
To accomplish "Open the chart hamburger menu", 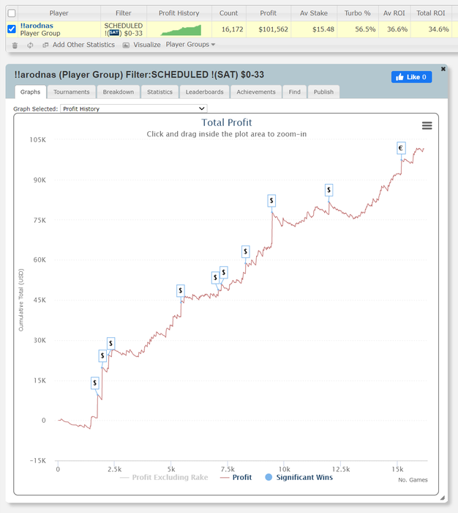I will pyautogui.click(x=427, y=125).
